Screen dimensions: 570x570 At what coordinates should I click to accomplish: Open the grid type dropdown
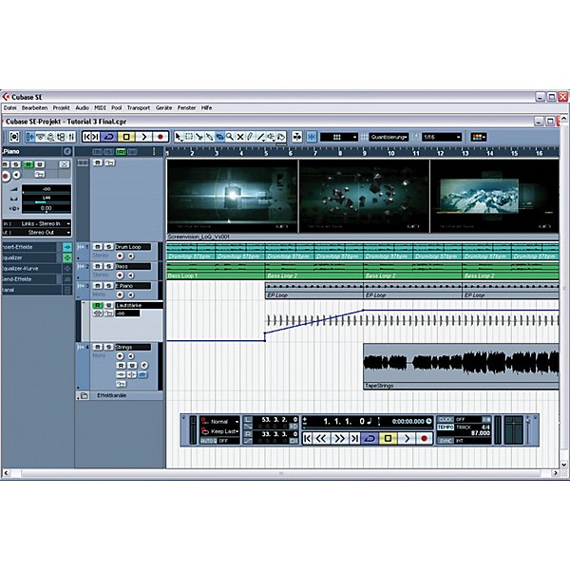339,137
